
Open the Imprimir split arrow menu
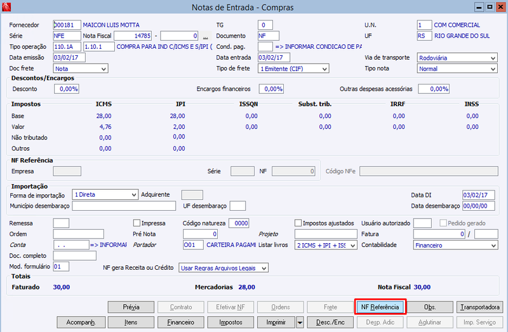tap(300, 322)
